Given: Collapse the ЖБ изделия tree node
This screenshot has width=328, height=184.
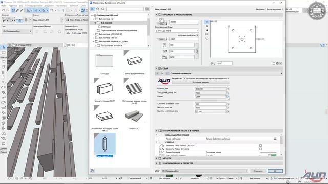Looking at the screenshot, I should tap(96, 22).
